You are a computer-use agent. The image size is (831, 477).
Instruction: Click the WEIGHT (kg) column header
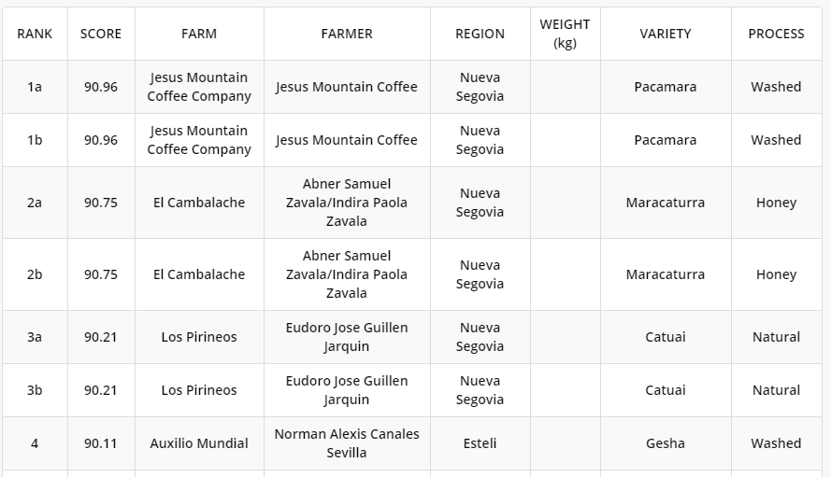(x=565, y=34)
